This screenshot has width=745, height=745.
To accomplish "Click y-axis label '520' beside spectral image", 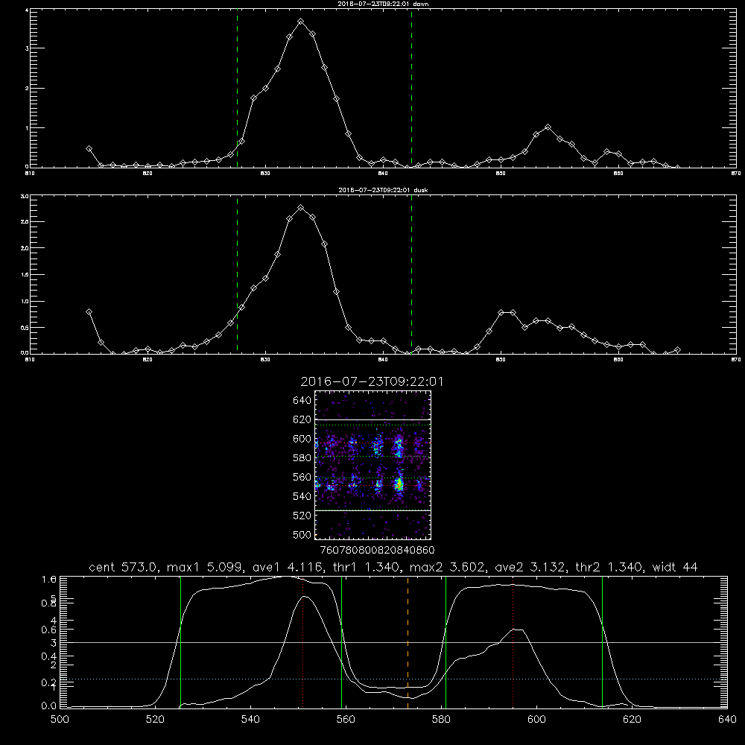I will tap(302, 516).
